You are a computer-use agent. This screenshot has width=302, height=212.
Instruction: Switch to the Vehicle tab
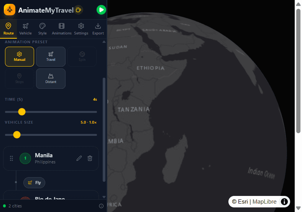[25, 29]
